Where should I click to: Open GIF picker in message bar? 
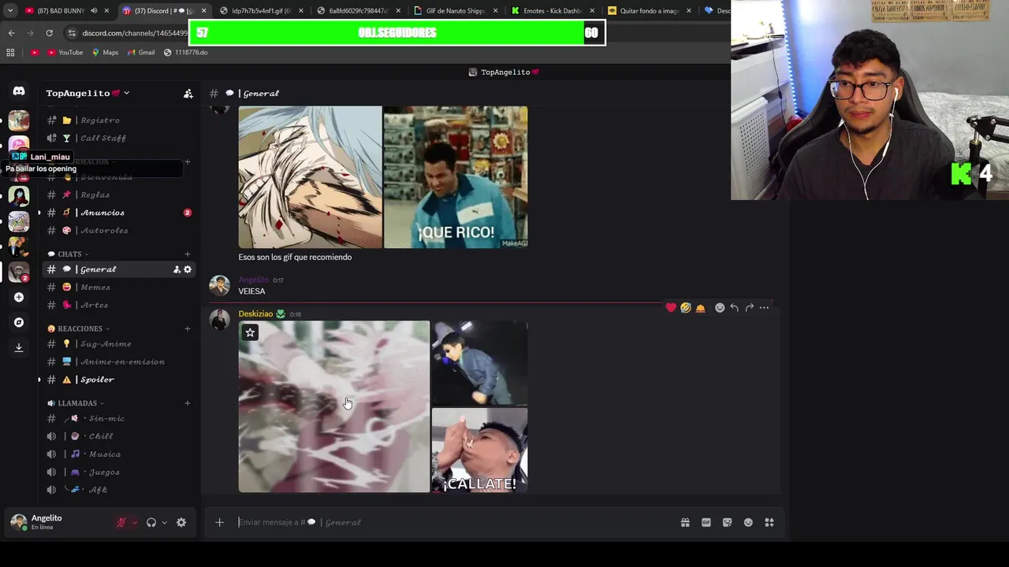(706, 522)
